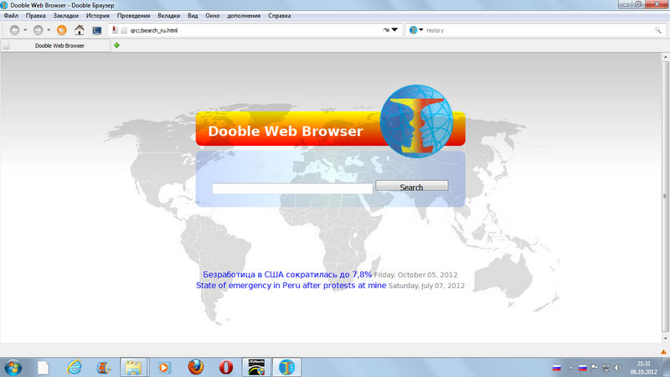The height and width of the screenshot is (377, 670).
Task: Open the Проведения menu
Action: coord(134,15)
